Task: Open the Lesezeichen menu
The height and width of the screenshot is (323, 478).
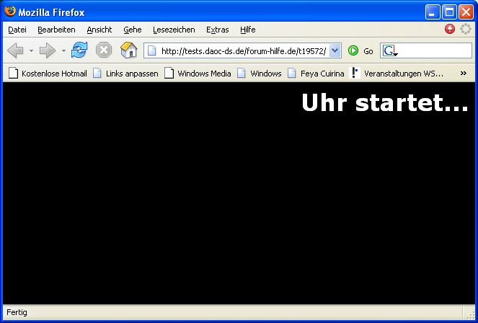Action: (174, 30)
